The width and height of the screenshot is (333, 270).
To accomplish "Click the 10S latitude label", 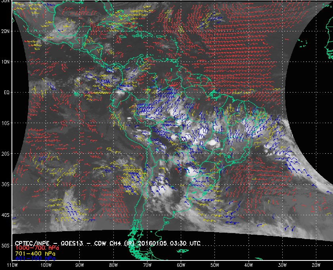I will pyautogui.click(x=5, y=123).
